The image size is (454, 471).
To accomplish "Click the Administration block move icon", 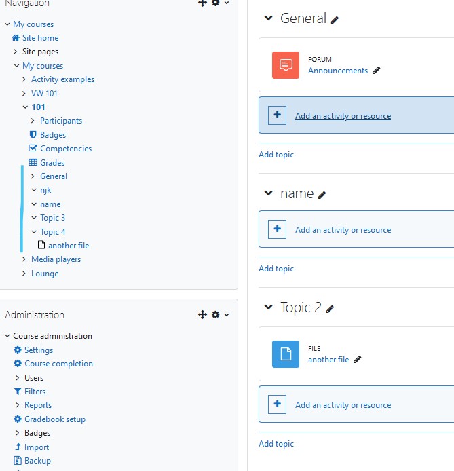I will coord(202,314).
